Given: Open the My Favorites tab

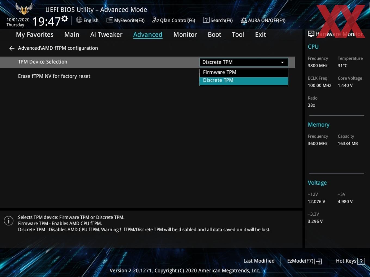Looking at the screenshot, I should pyautogui.click(x=35, y=35).
